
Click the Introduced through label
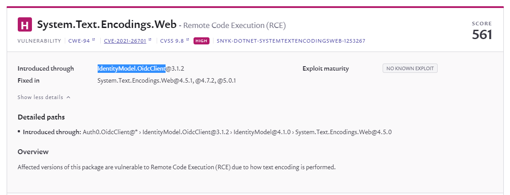pyautogui.click(x=46, y=69)
